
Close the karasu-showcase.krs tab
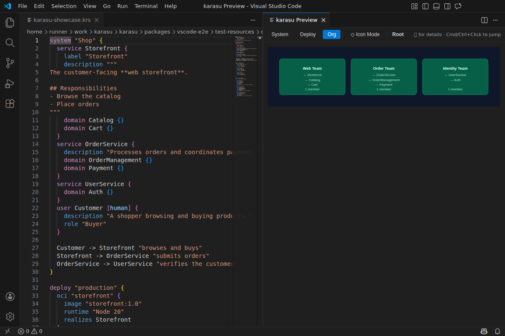[96, 20]
